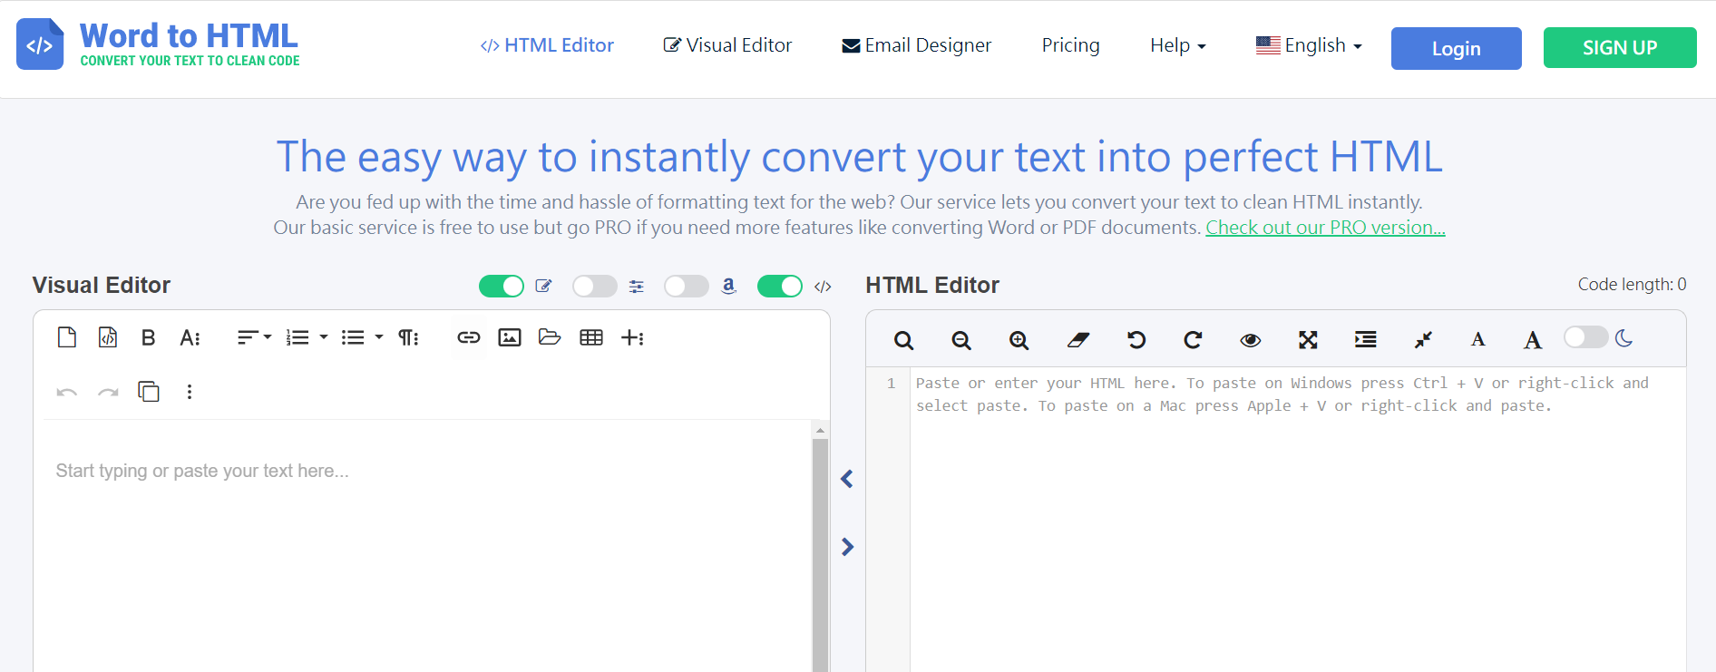Click the Login button
Image resolution: width=1716 pixels, height=672 pixels.
pyautogui.click(x=1457, y=48)
